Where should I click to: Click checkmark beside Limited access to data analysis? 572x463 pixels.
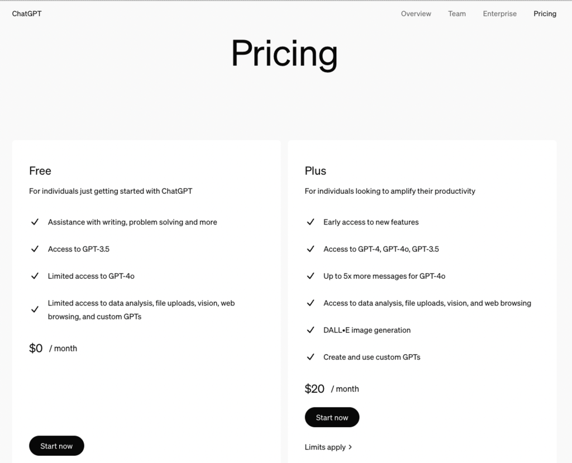coord(35,309)
